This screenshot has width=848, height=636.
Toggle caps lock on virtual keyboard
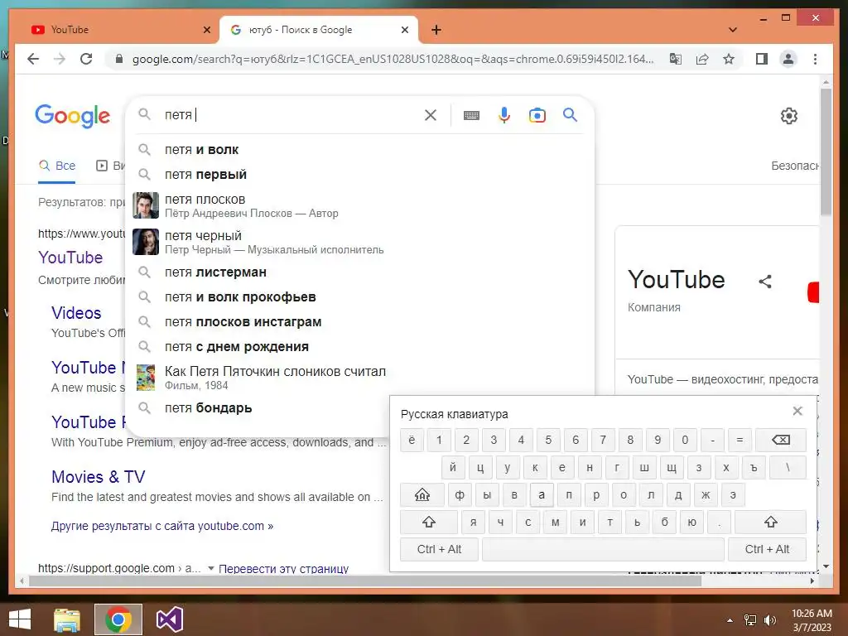(x=422, y=494)
